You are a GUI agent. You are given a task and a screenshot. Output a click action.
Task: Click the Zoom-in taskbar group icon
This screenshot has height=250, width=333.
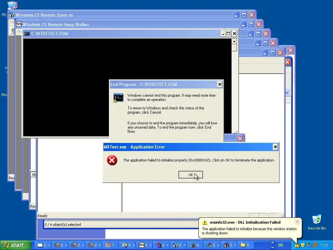[x=175, y=245]
